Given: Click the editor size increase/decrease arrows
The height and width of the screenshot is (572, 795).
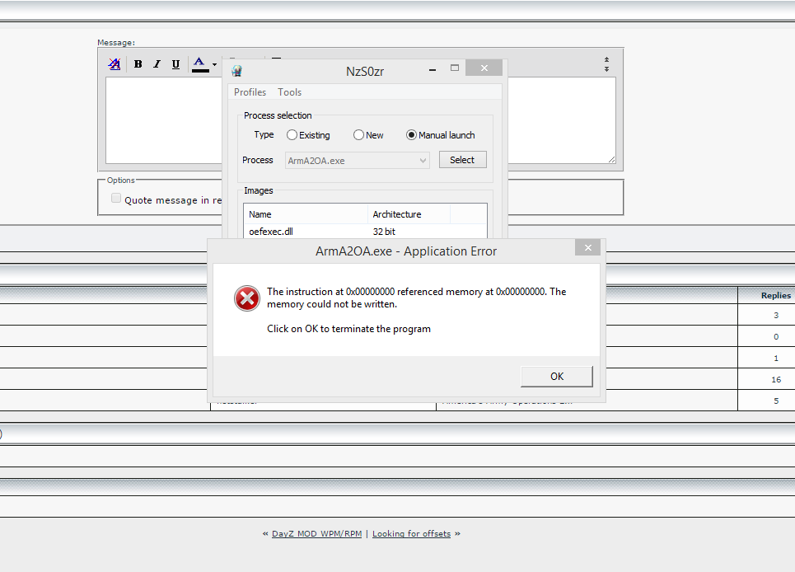Looking at the screenshot, I should 606,64.
